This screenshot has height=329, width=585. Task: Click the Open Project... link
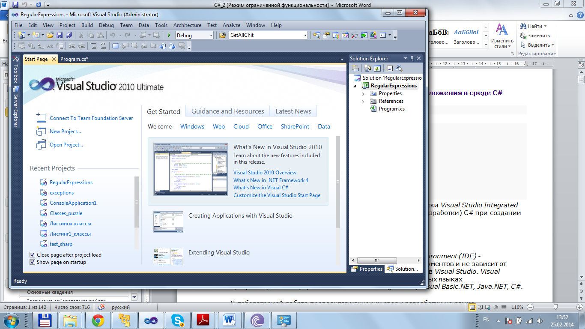[x=66, y=145]
